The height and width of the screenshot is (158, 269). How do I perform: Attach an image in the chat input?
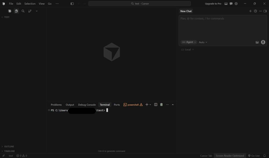pos(257,42)
